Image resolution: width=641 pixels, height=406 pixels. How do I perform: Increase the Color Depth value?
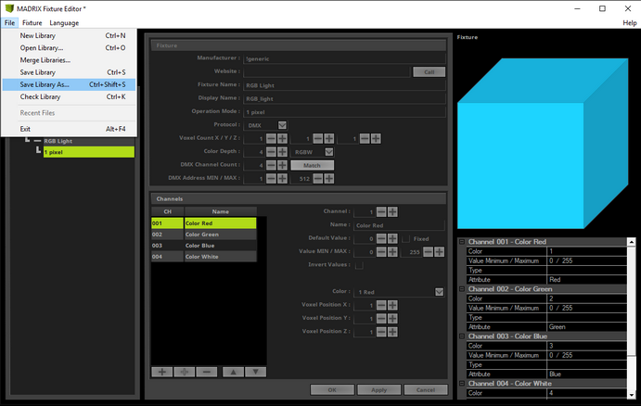283,152
